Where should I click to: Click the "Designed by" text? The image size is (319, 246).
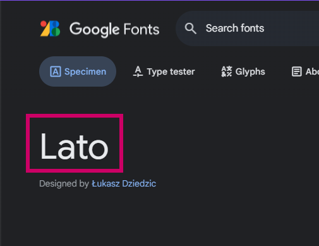(x=64, y=183)
